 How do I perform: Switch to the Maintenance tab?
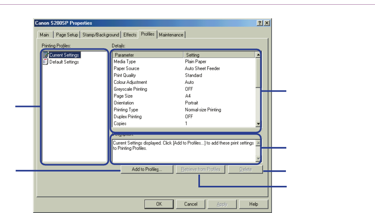(x=171, y=35)
